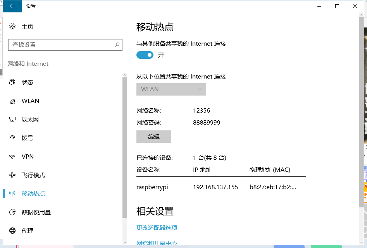
Task: Open 飞行模式 airplane mode settings
Action: 33,175
